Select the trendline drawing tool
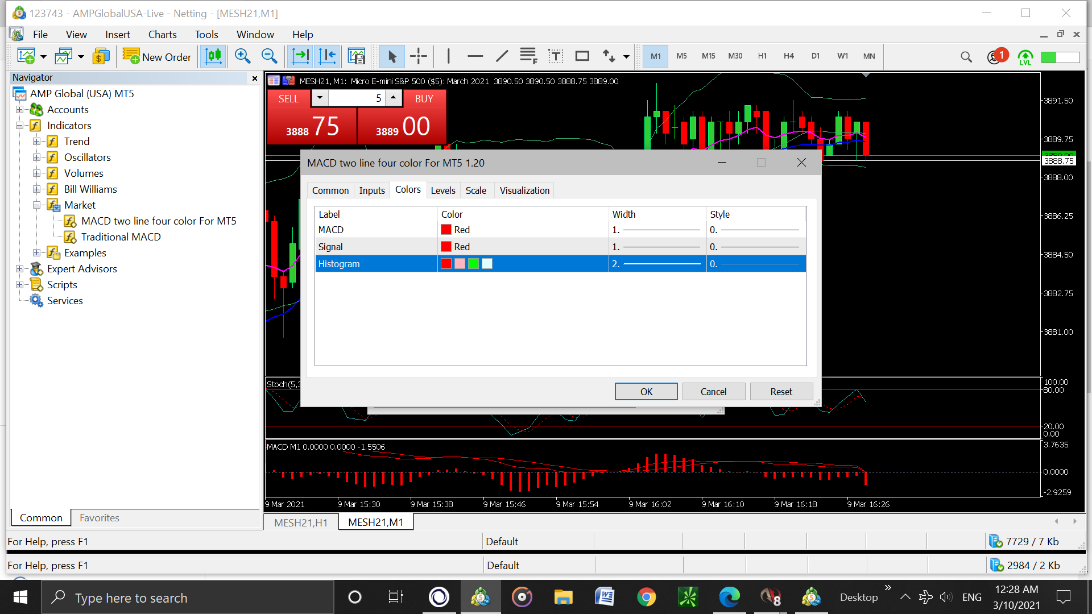This screenshot has width=1092, height=614. pyautogui.click(x=502, y=56)
